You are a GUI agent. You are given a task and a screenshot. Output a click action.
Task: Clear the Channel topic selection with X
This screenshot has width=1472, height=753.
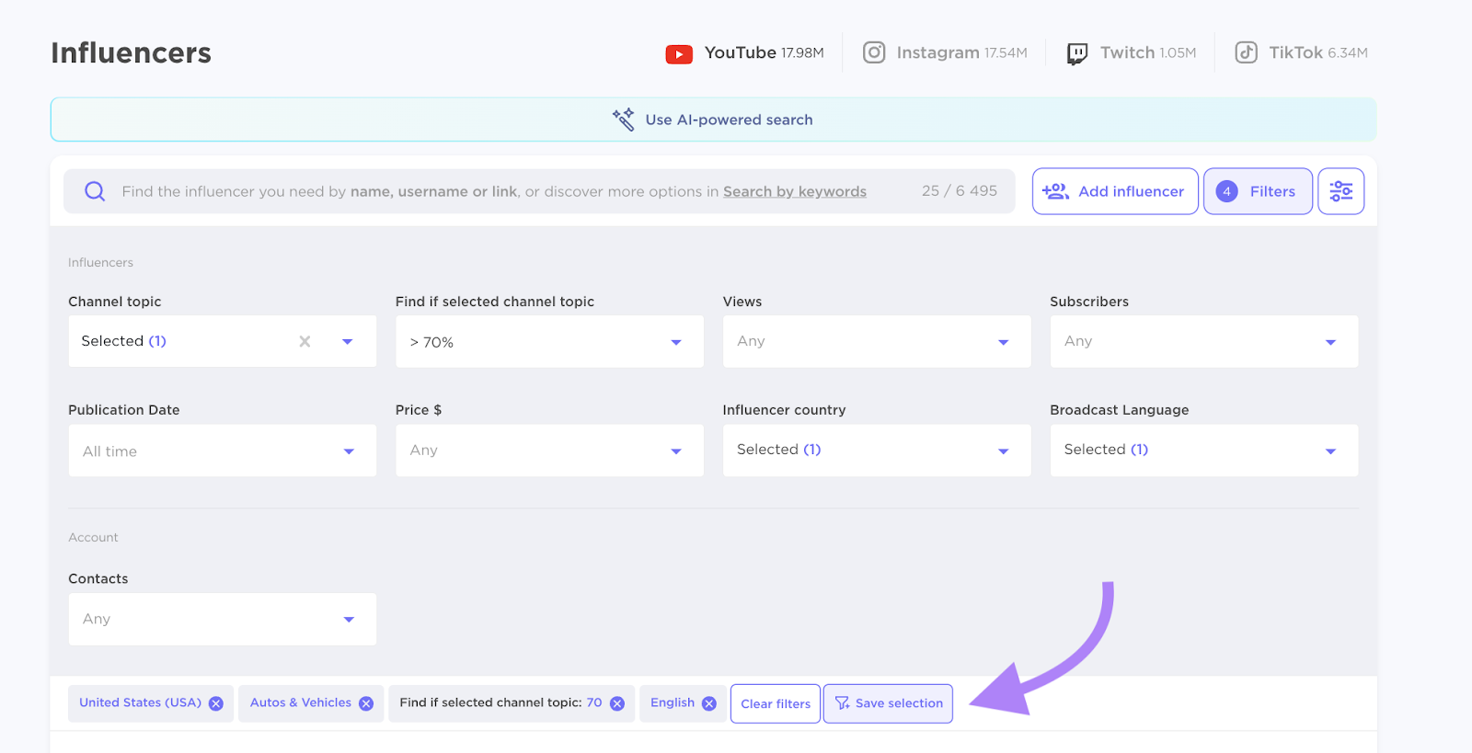pyautogui.click(x=305, y=341)
